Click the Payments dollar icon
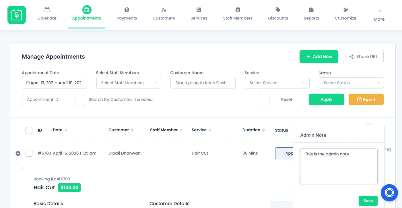The width and height of the screenshot is (402, 208). click(127, 10)
